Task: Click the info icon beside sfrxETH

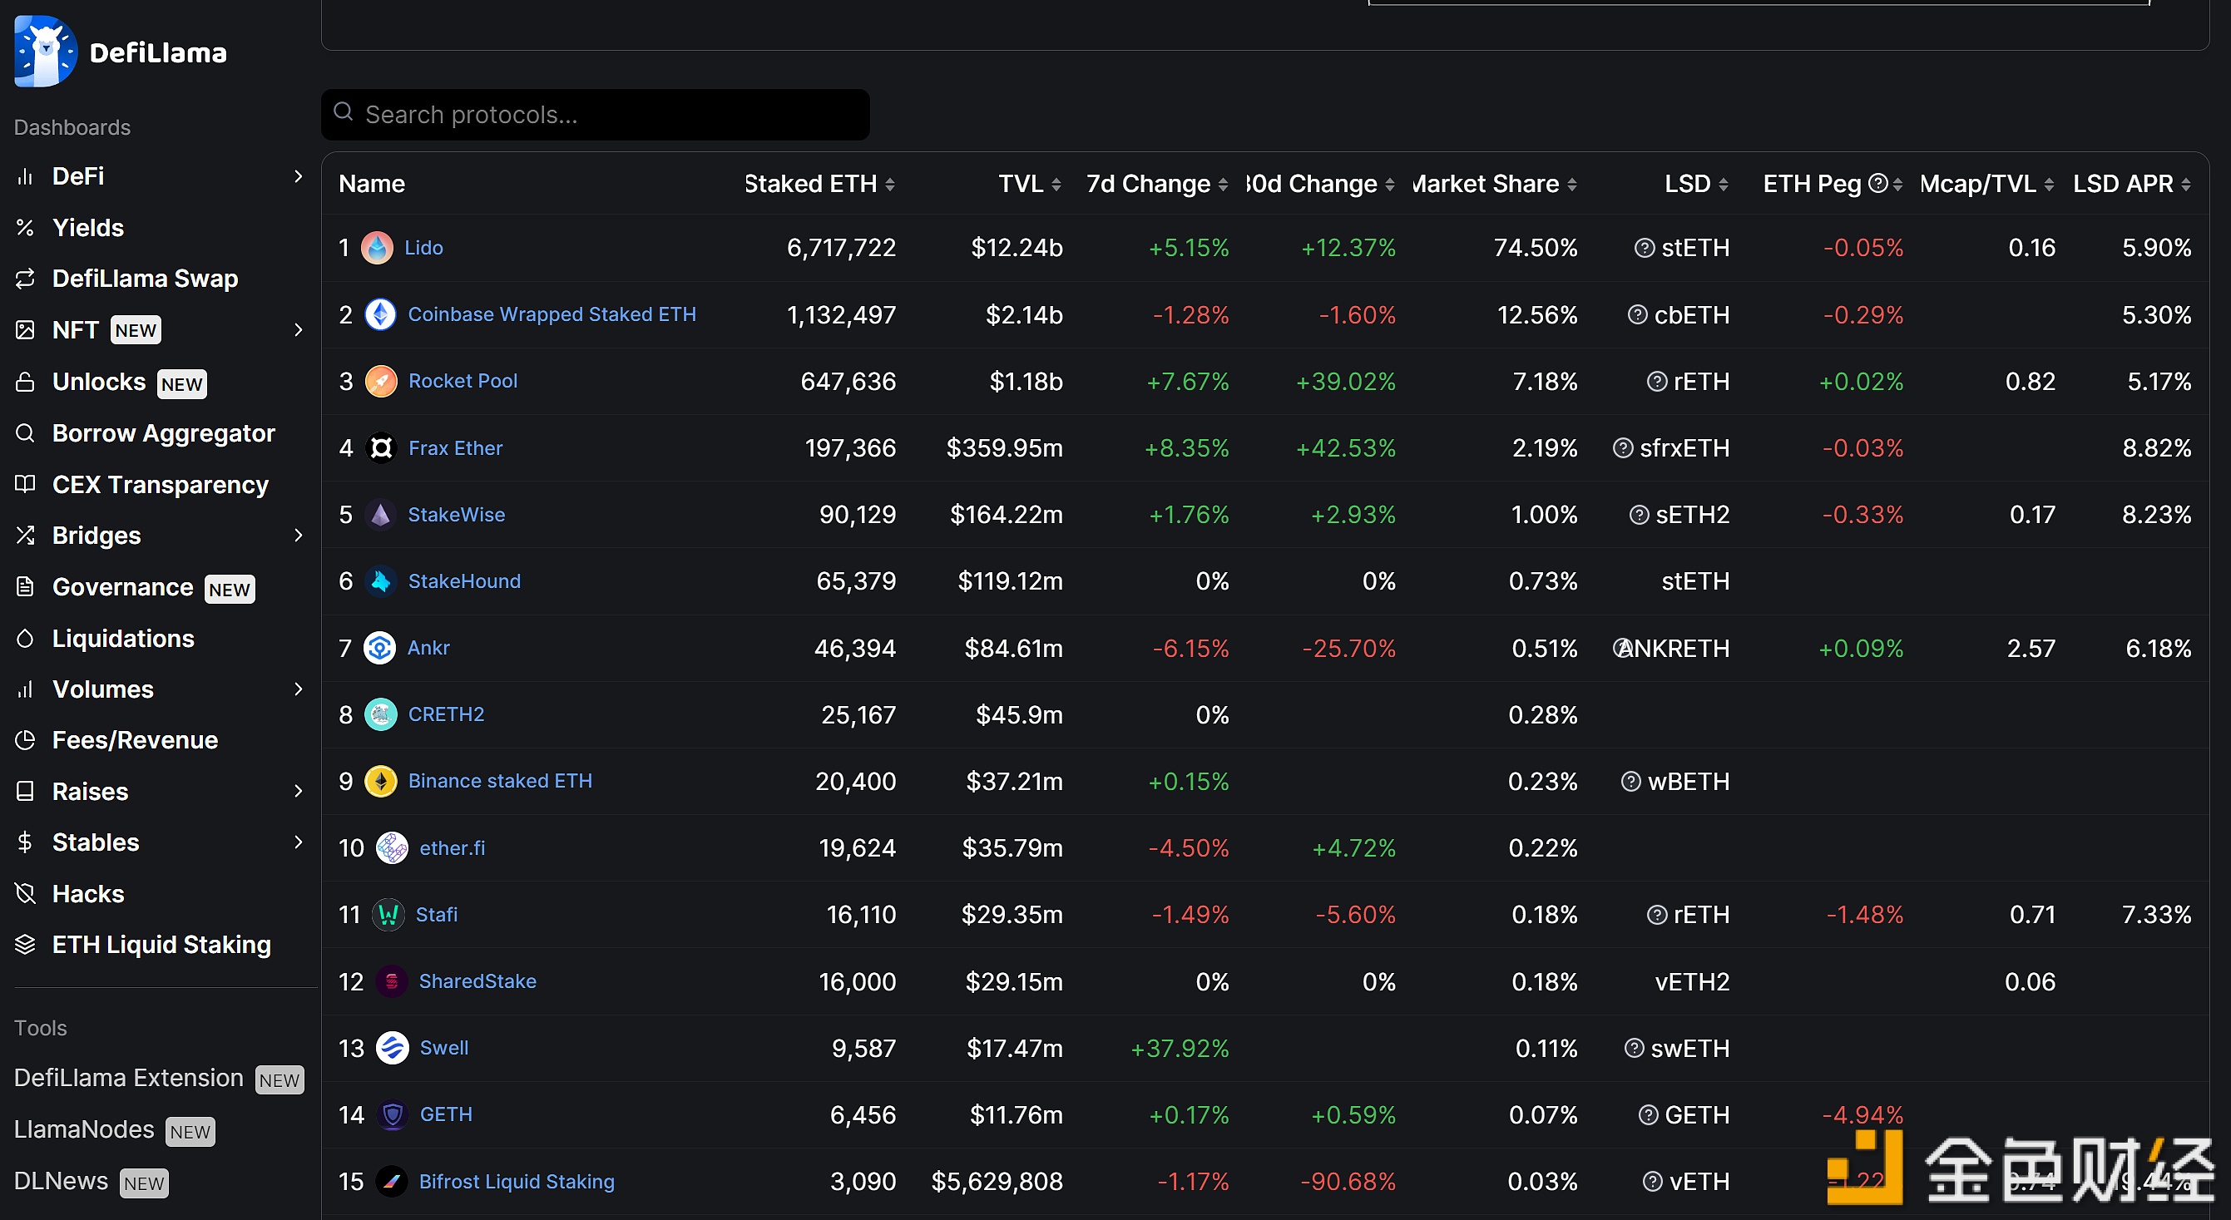Action: [1622, 448]
